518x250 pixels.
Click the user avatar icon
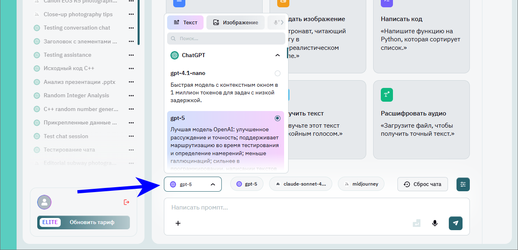[44, 202]
